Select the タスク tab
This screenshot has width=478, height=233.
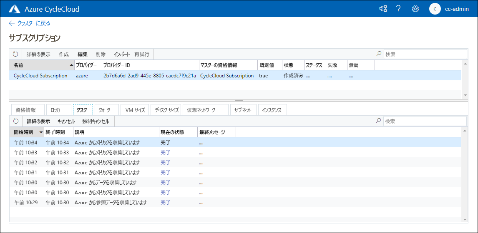click(83, 110)
